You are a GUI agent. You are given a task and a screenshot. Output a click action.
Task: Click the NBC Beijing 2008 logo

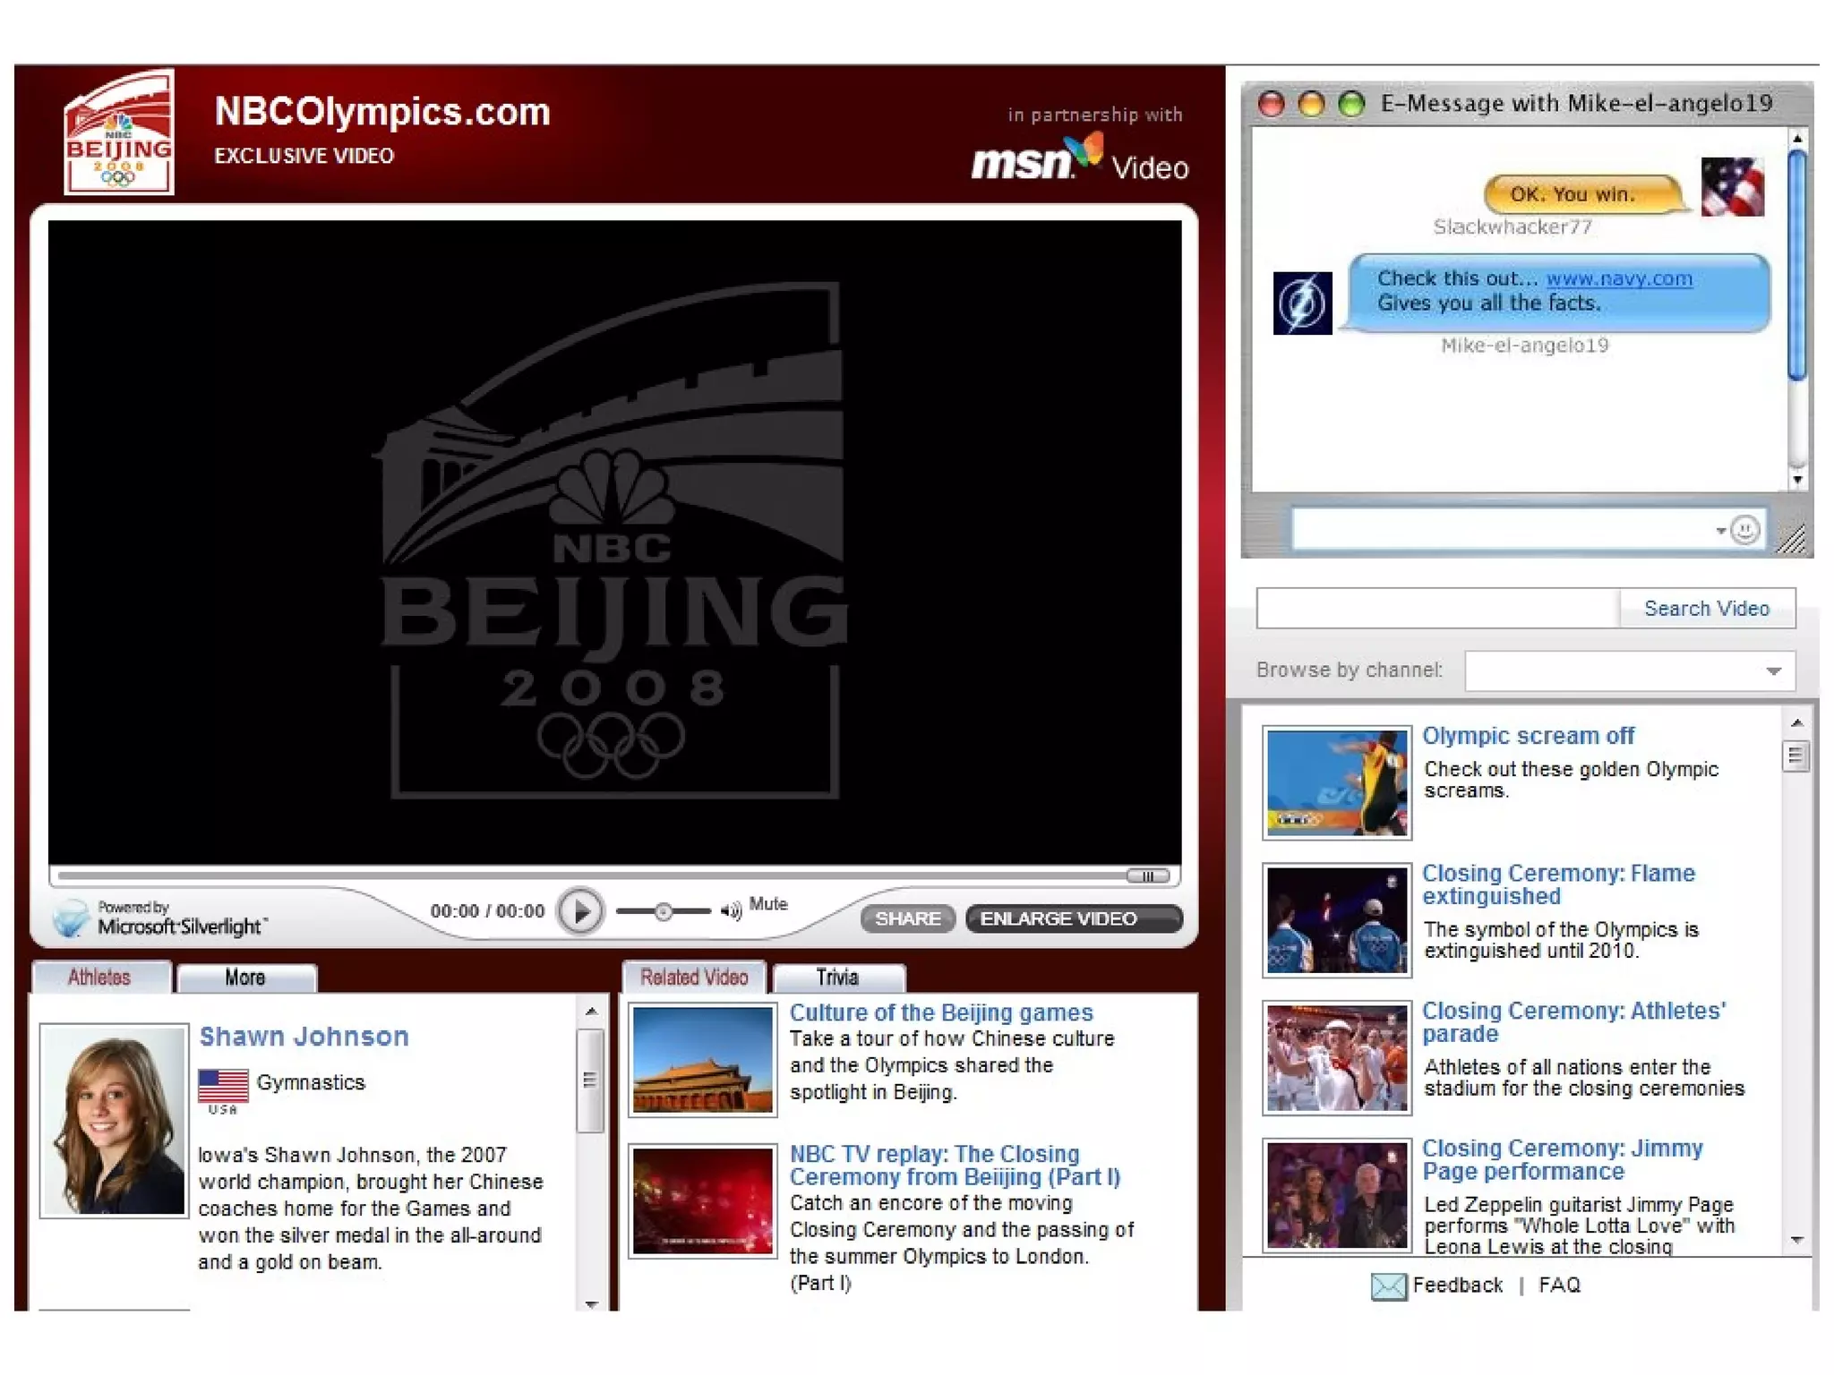(119, 133)
